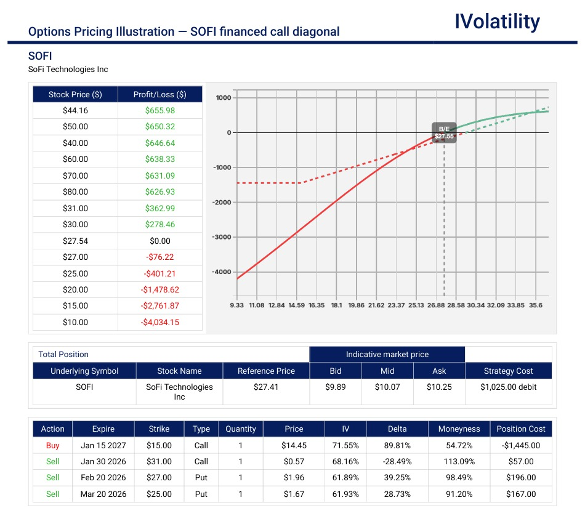Click the Delta column header
The image size is (585, 516).
397,429
